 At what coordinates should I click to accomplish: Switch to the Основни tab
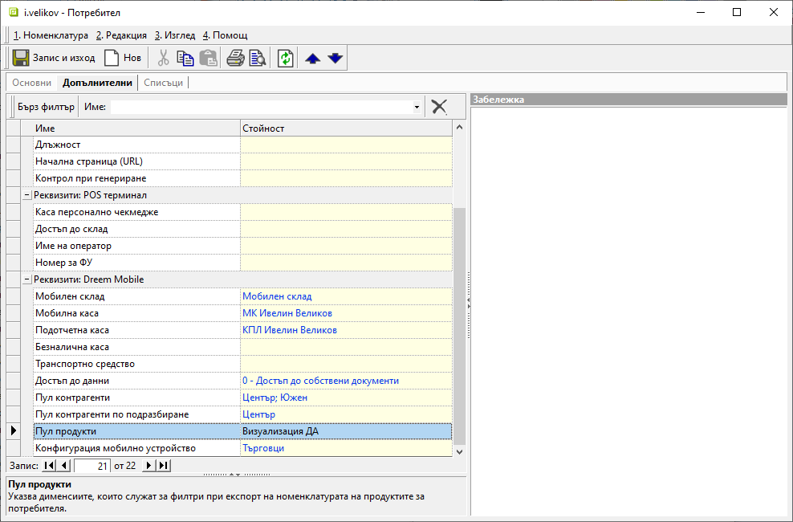click(32, 83)
